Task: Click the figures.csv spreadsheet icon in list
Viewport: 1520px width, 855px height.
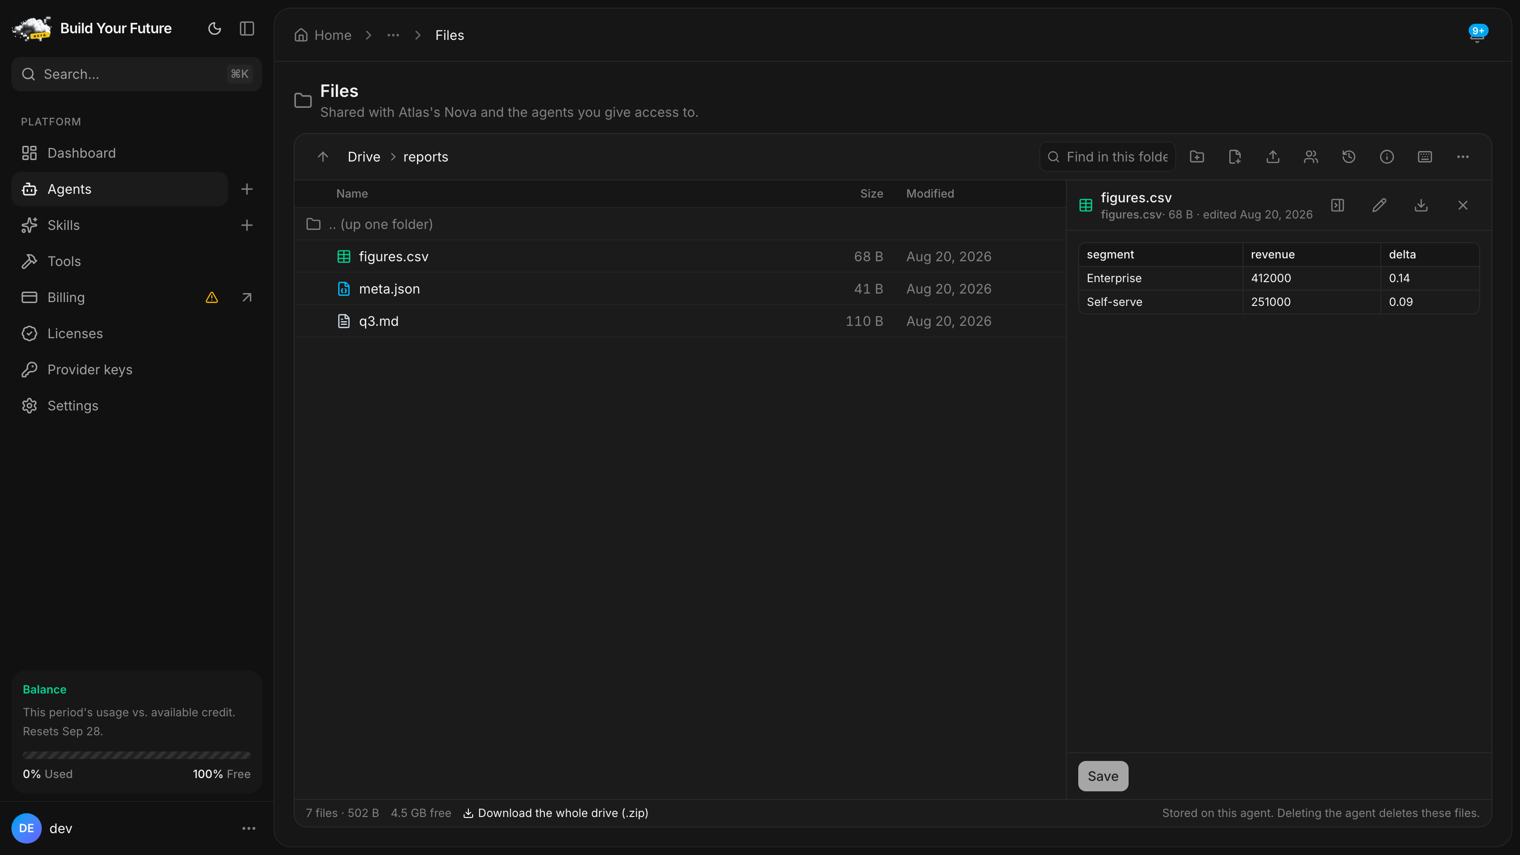Action: [343, 256]
